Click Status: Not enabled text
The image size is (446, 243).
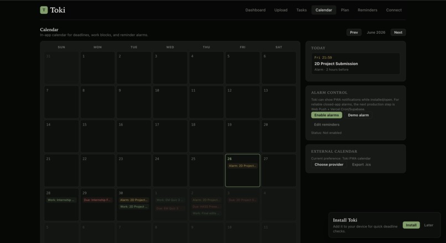(x=326, y=133)
